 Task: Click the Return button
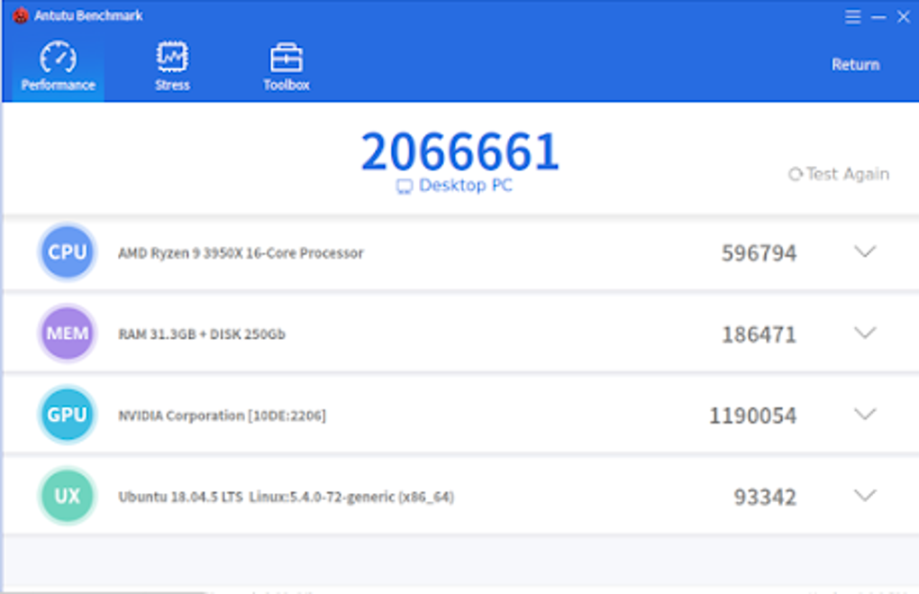pyautogui.click(x=854, y=64)
